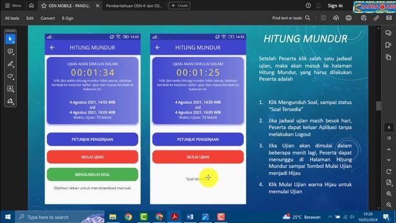Image resolution: width=396 pixels, height=223 pixels.
Task: Go to Acrobat Home icon
Action: 32,6
